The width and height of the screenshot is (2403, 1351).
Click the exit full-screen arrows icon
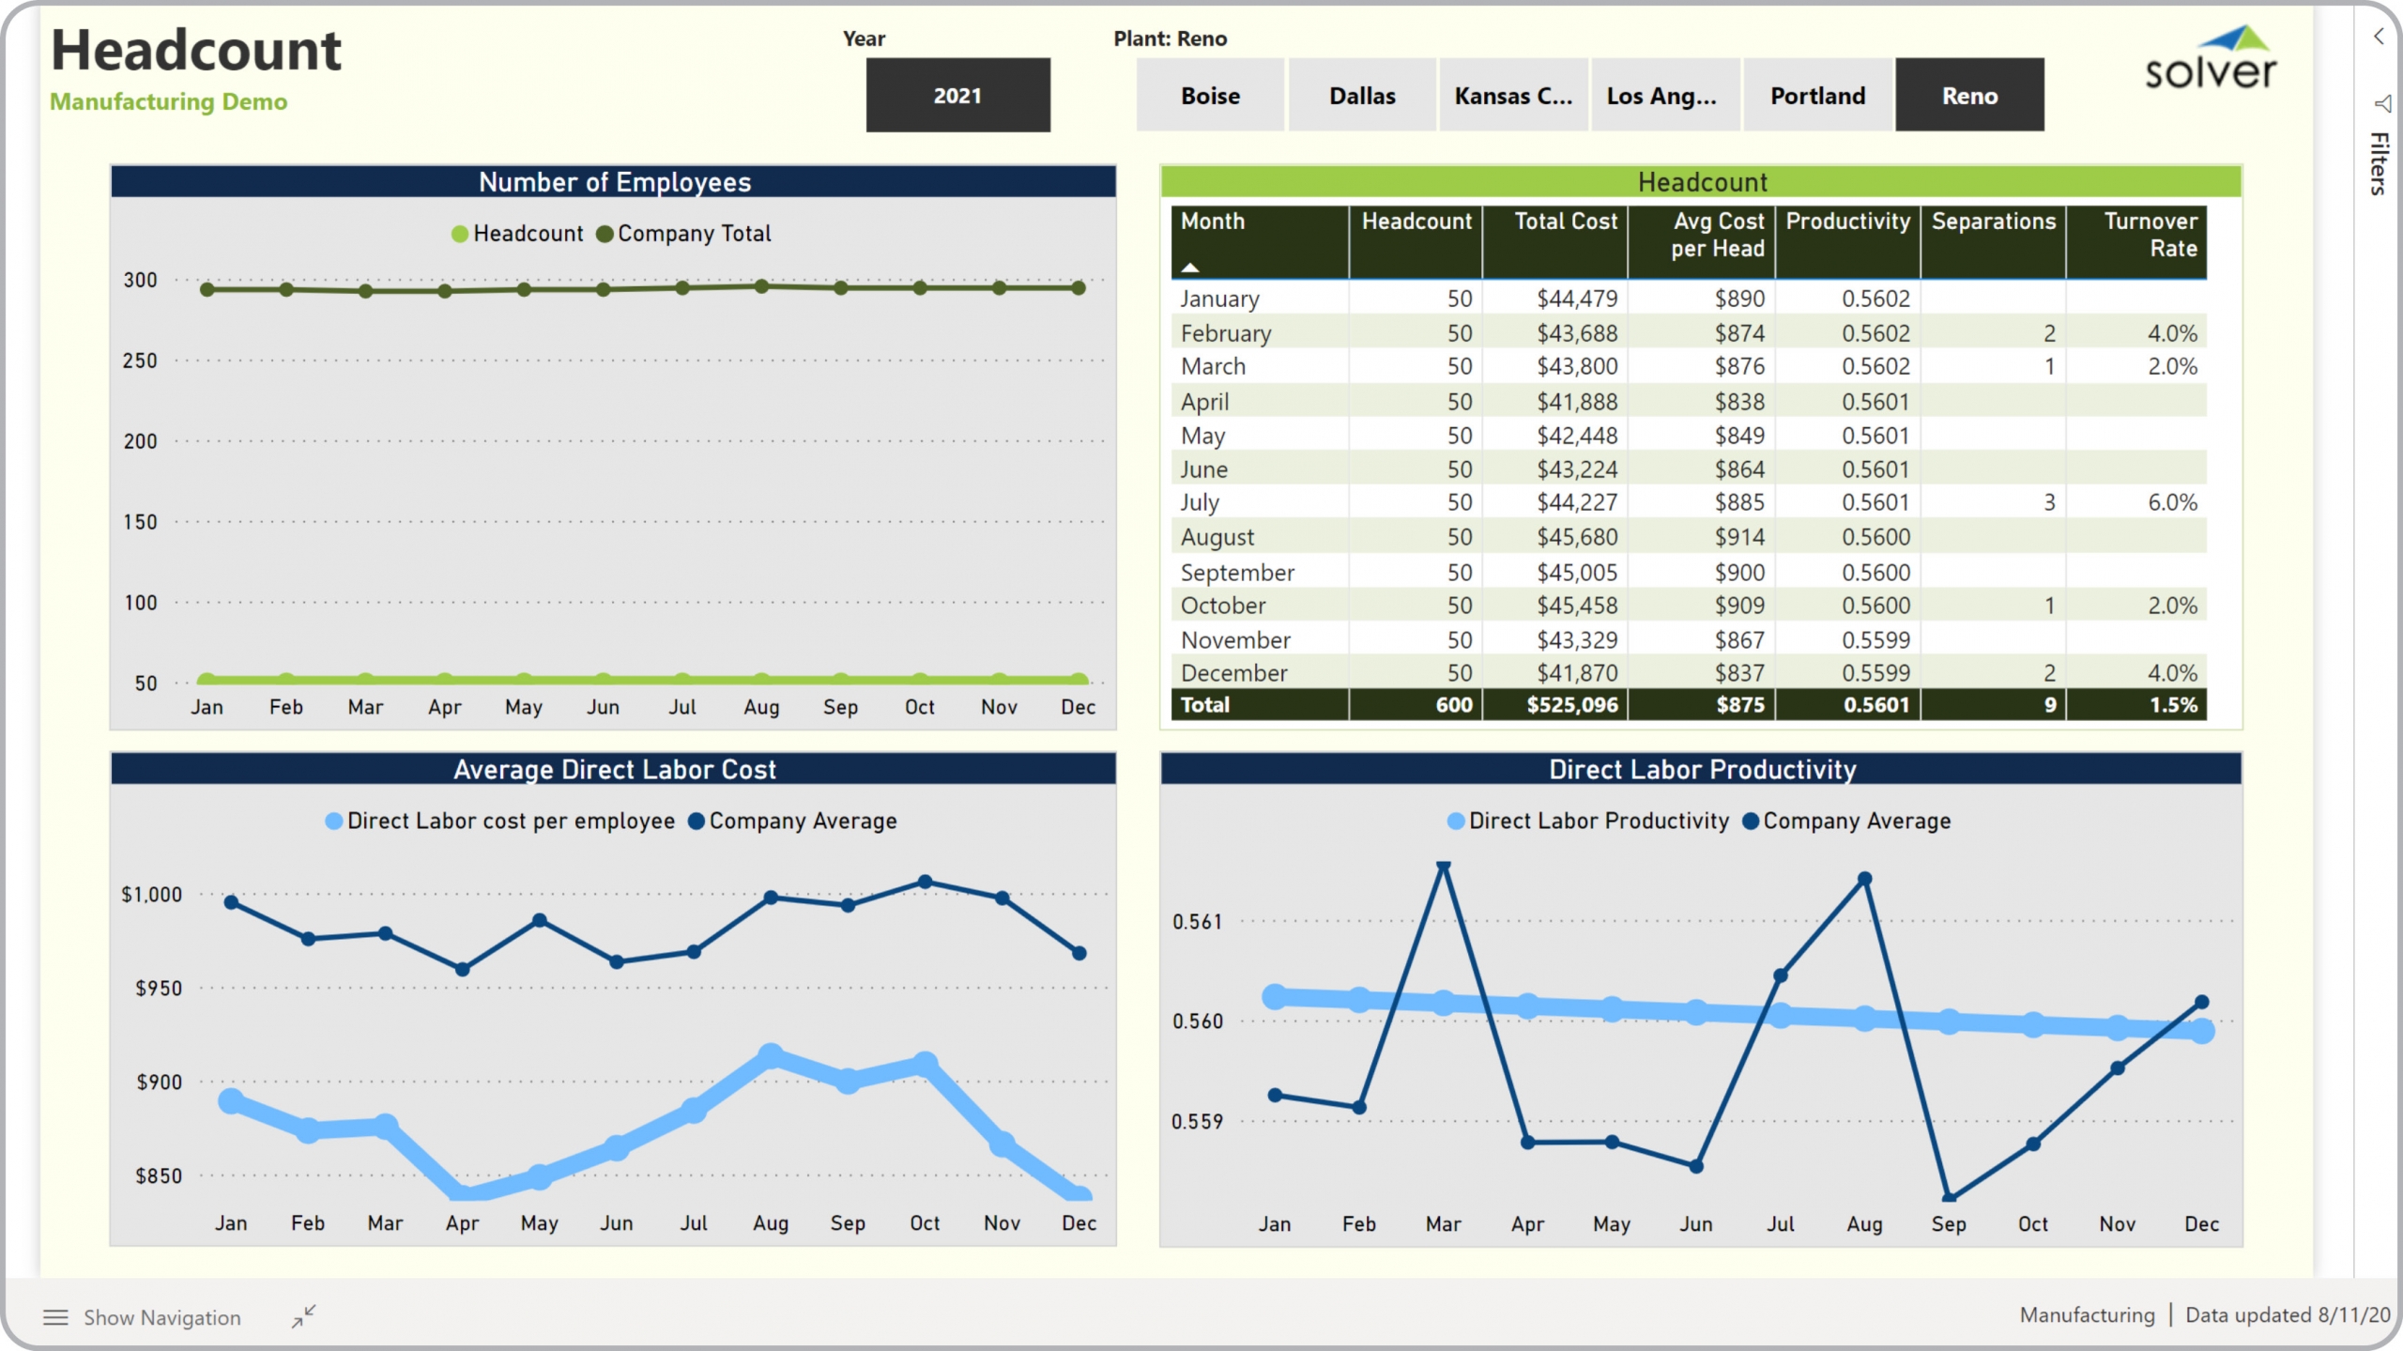click(303, 1316)
